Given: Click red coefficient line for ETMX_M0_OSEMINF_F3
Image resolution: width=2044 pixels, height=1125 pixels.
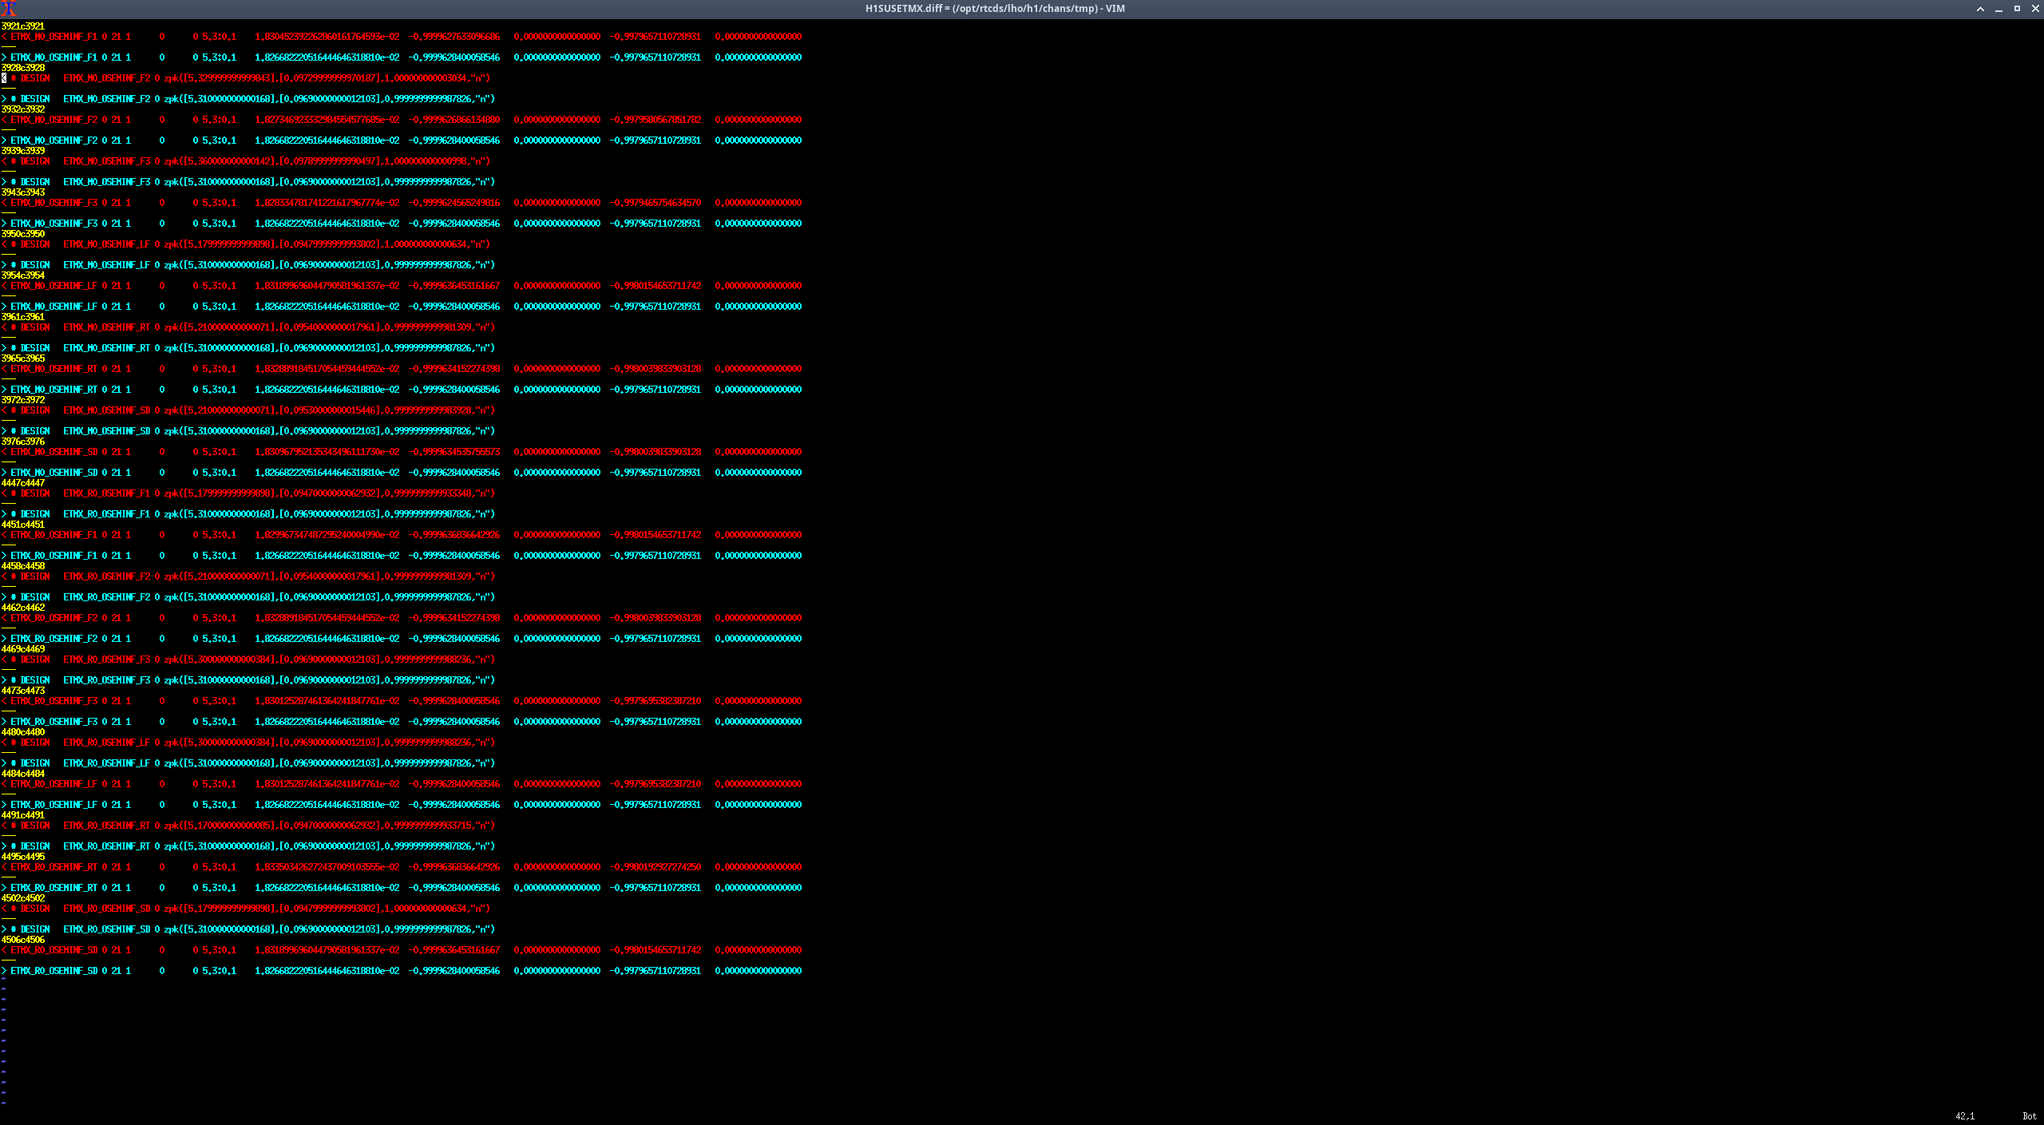Looking at the screenshot, I should click(402, 203).
